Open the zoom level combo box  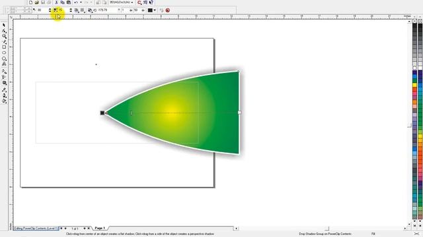click(121, 3)
